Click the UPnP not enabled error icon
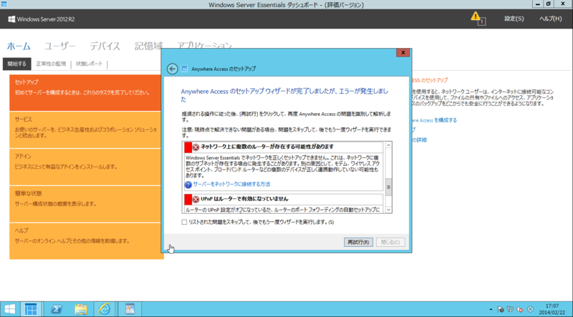This screenshot has width=573, height=317. [x=196, y=199]
